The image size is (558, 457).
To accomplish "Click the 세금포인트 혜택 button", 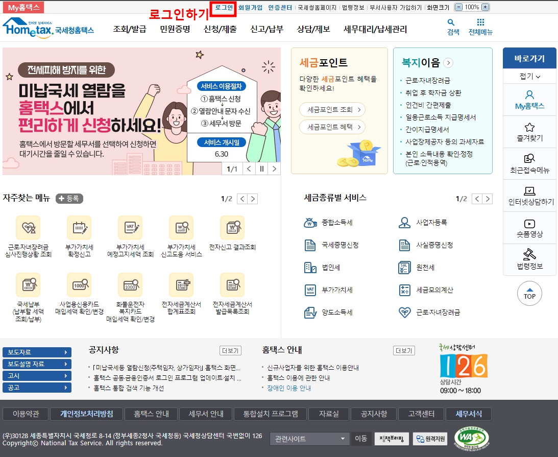I will tap(332, 127).
